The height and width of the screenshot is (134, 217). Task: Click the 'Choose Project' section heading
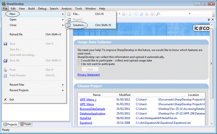coord(90,86)
